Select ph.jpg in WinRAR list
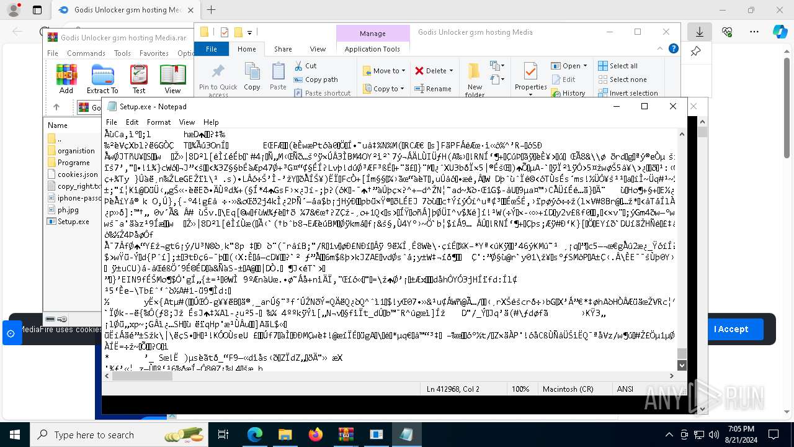The height and width of the screenshot is (447, 794). (63, 210)
